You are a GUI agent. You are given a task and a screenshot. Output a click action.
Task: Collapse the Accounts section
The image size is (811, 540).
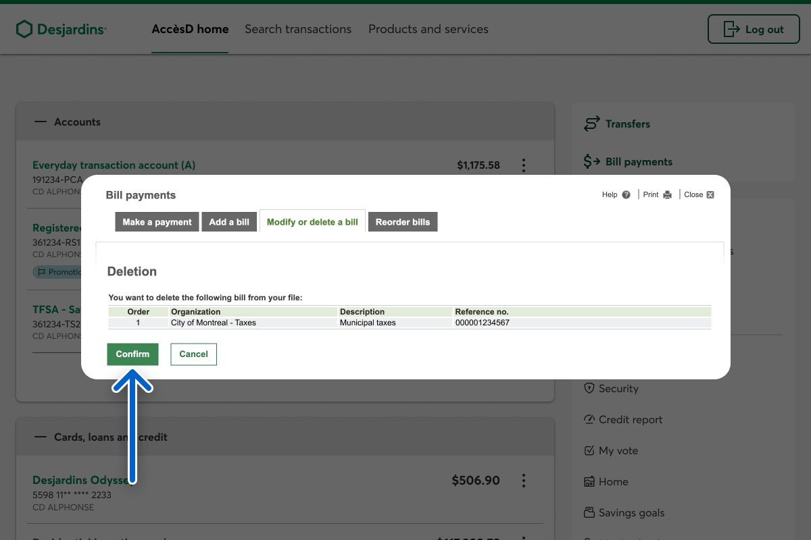pyautogui.click(x=41, y=122)
